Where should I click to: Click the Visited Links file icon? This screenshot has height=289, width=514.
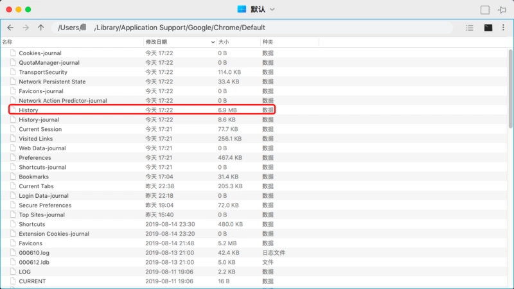point(13,138)
